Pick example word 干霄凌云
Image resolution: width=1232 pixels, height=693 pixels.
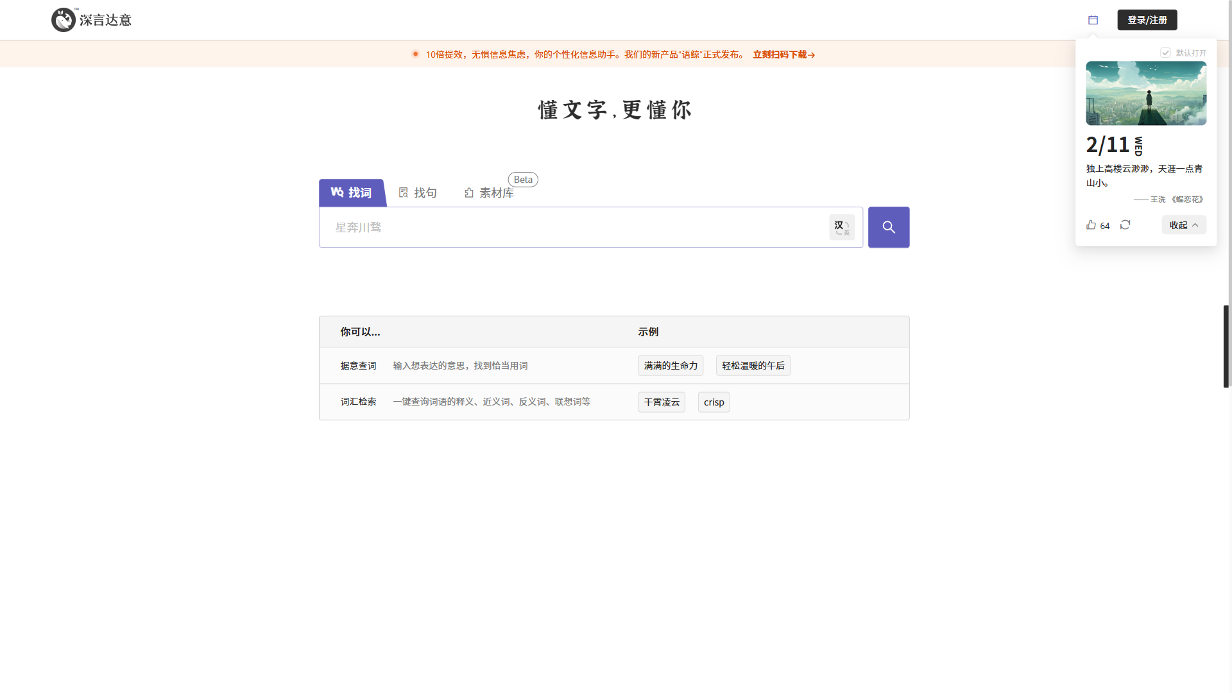(661, 402)
